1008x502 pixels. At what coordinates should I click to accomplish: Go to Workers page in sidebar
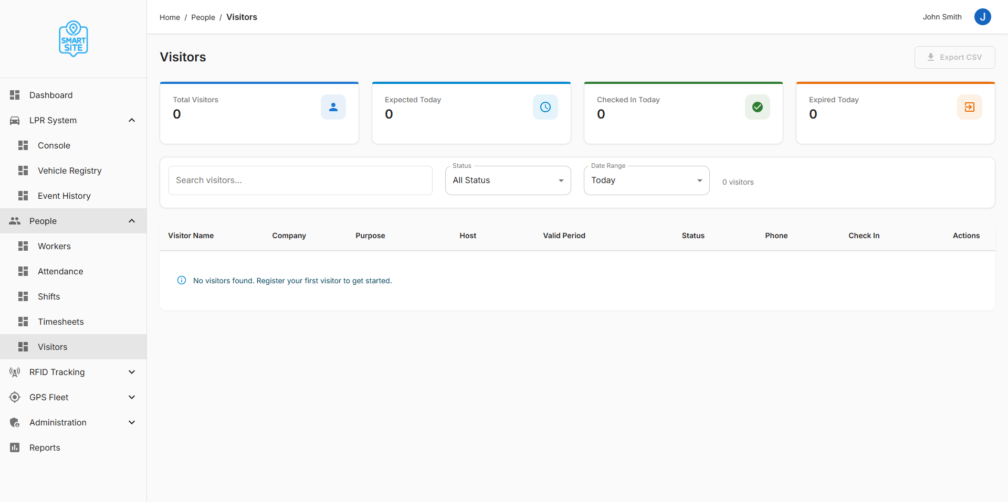54,246
